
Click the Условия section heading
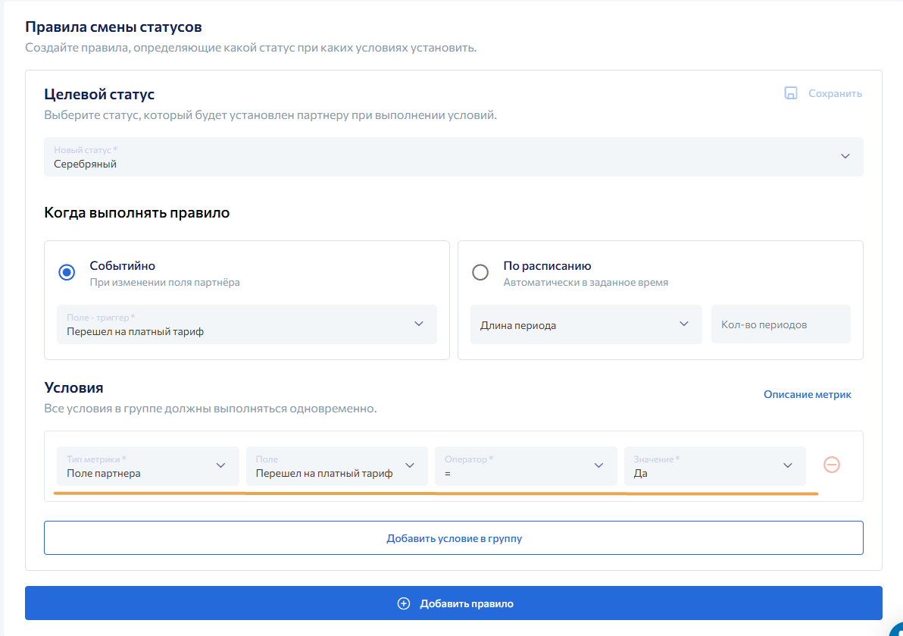[x=73, y=387]
